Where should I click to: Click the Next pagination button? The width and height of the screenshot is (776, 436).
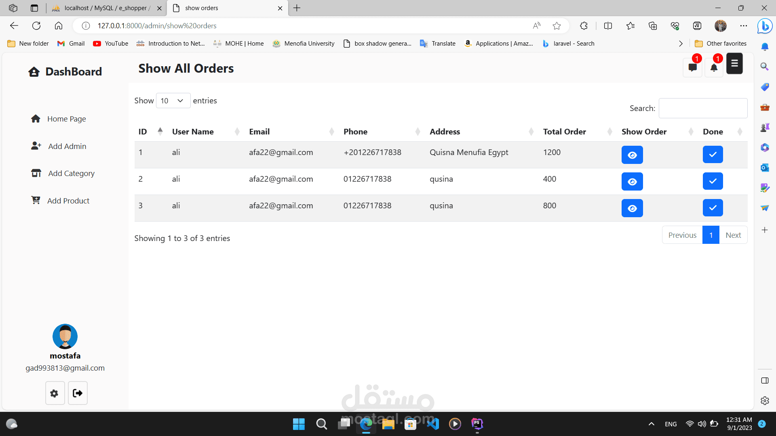point(733,235)
